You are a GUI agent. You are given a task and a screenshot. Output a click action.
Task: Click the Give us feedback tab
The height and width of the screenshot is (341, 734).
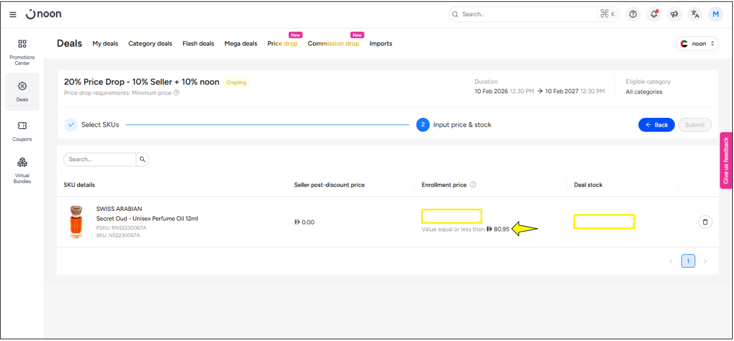tap(725, 160)
